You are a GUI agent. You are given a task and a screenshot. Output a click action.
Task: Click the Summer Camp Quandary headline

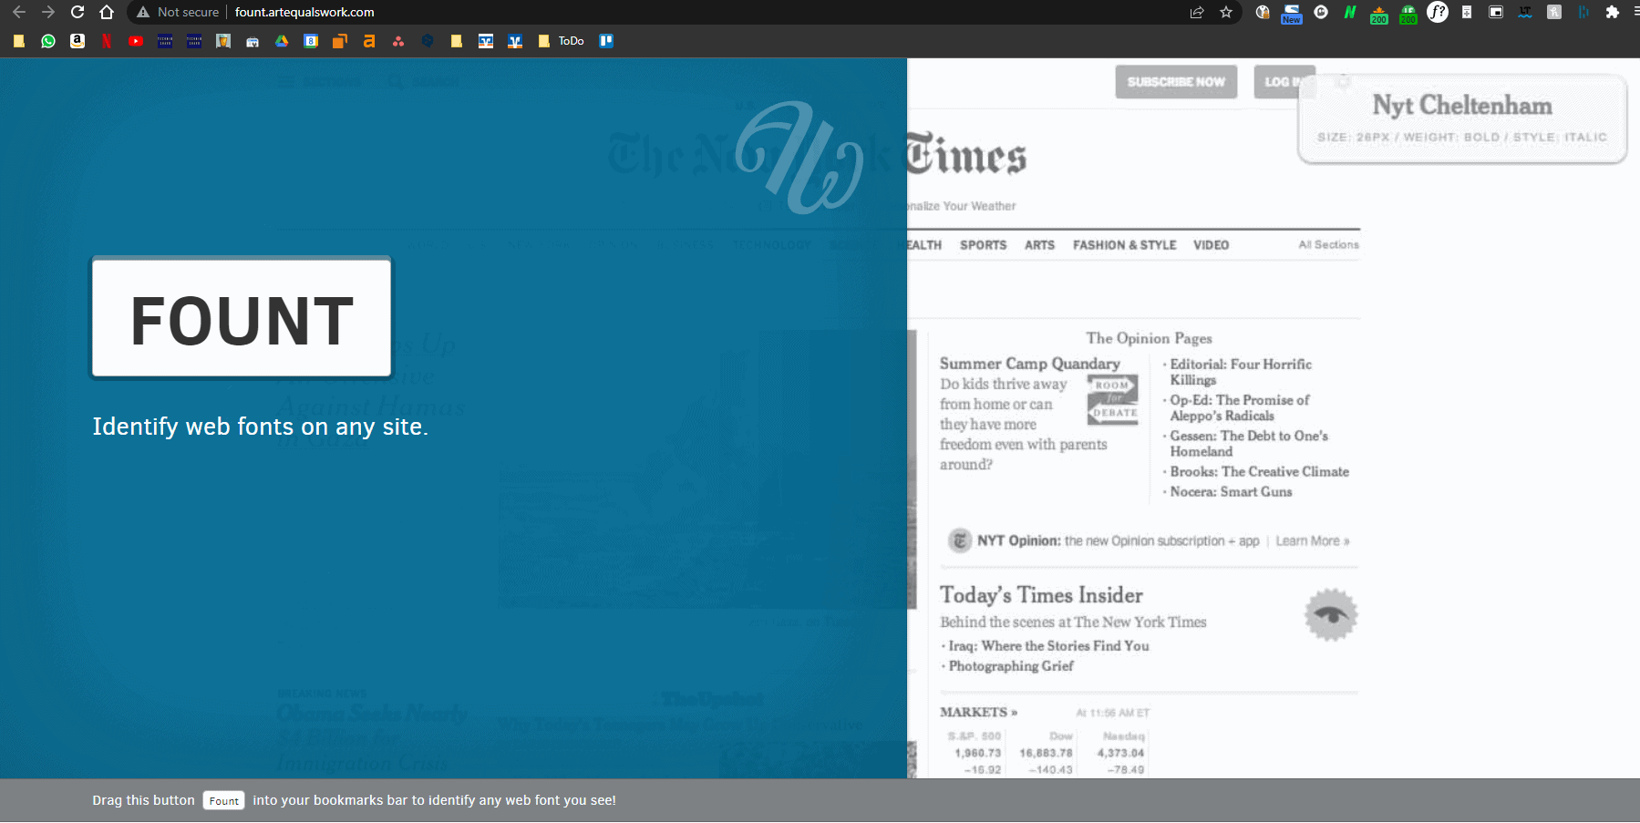[x=1029, y=364]
